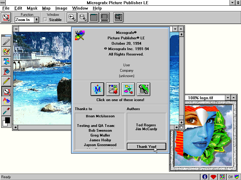Select the rainbow T filter tool
The height and width of the screenshot is (180, 241).
point(6,61)
